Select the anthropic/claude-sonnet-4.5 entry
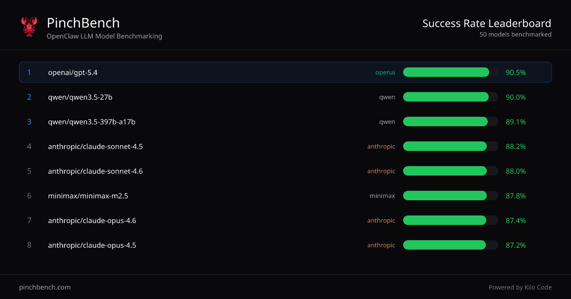Image resolution: width=571 pixels, height=299 pixels. click(95, 146)
